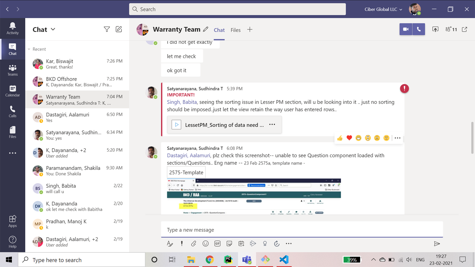This screenshot has width=475, height=267.
Task: Open Calendar in the left sidebar
Action: [x=13, y=91]
